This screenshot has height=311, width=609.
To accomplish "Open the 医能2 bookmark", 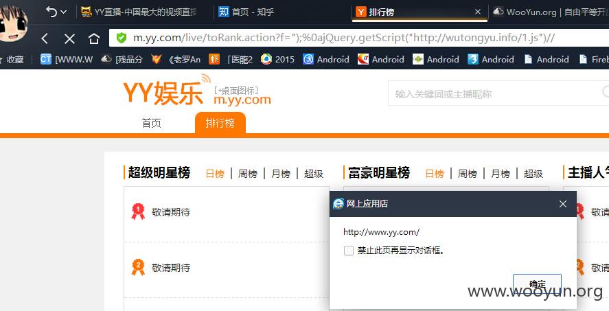I will point(231,60).
